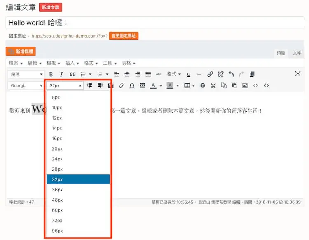Click the post title field
Screen dimensions: 309x240
[155, 23]
